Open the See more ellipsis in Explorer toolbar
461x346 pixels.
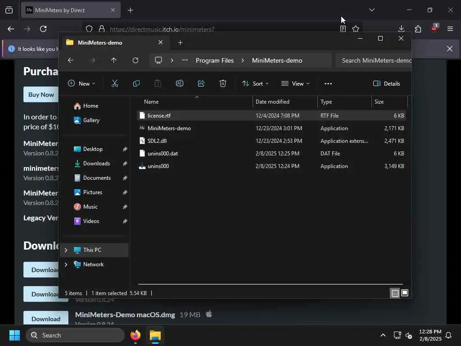tap(328, 83)
